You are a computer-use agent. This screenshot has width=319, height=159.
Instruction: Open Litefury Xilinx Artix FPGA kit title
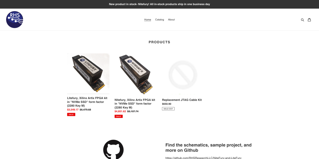tap(86, 102)
